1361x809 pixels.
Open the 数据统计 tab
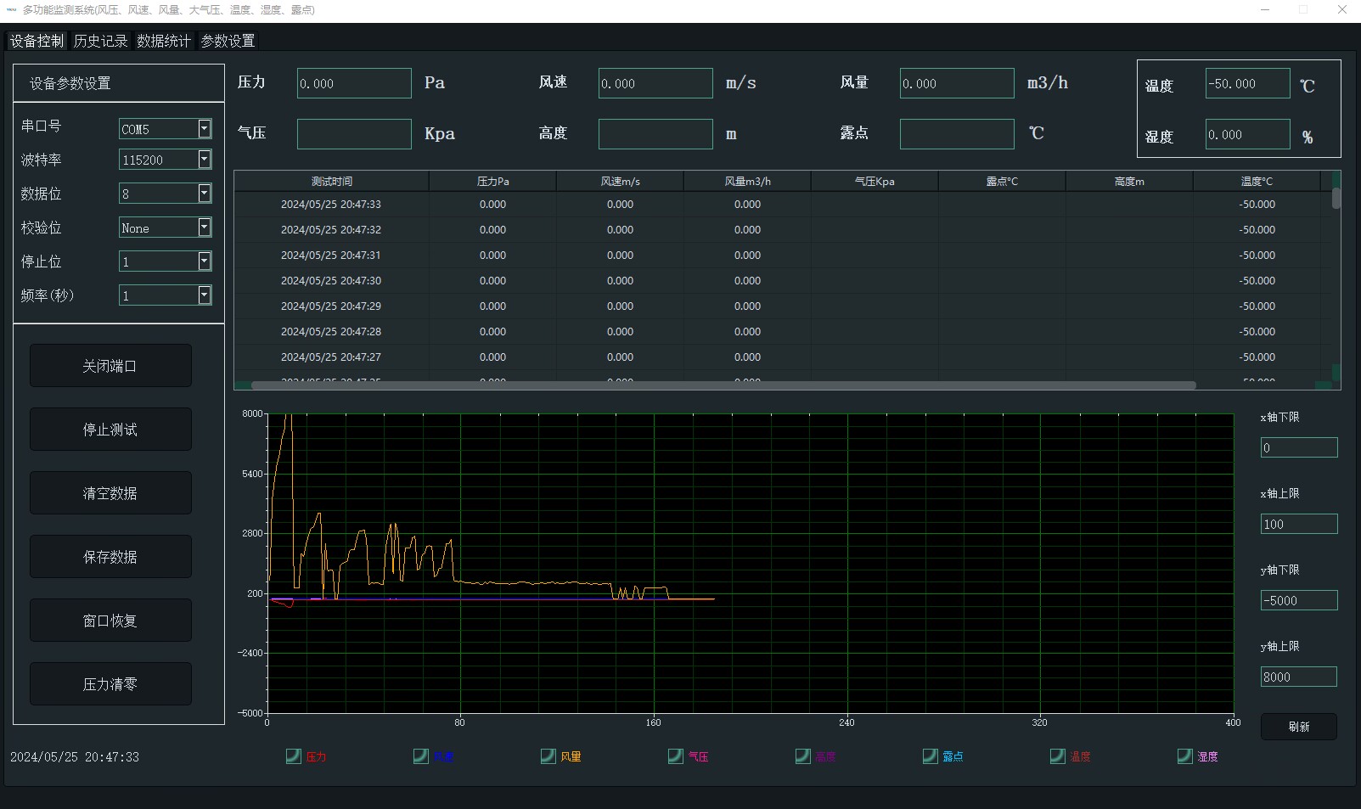click(x=164, y=41)
